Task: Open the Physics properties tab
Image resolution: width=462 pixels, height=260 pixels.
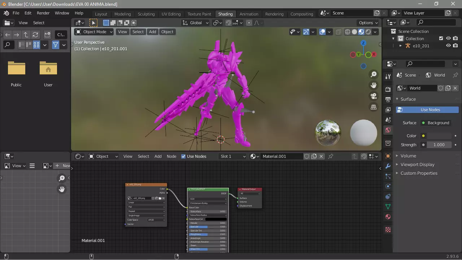Action: [x=388, y=186]
